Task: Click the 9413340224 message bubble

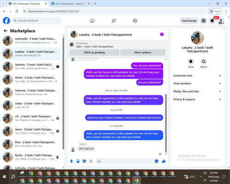Action: tap(86, 149)
